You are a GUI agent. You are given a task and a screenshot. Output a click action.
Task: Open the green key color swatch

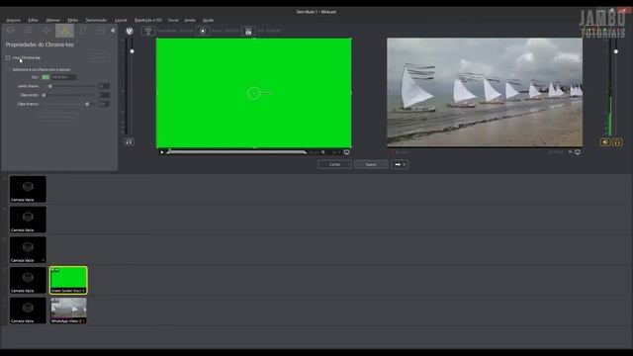tap(45, 77)
